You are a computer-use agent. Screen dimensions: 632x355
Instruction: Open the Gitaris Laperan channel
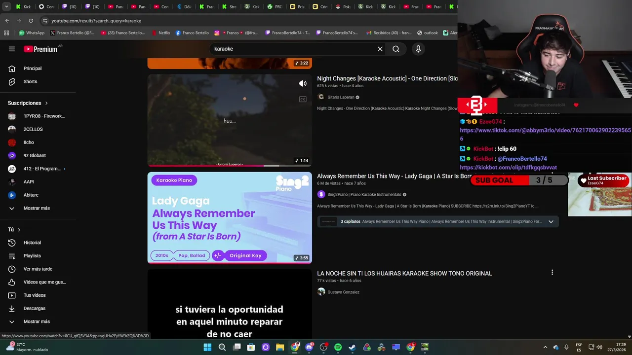(x=341, y=97)
